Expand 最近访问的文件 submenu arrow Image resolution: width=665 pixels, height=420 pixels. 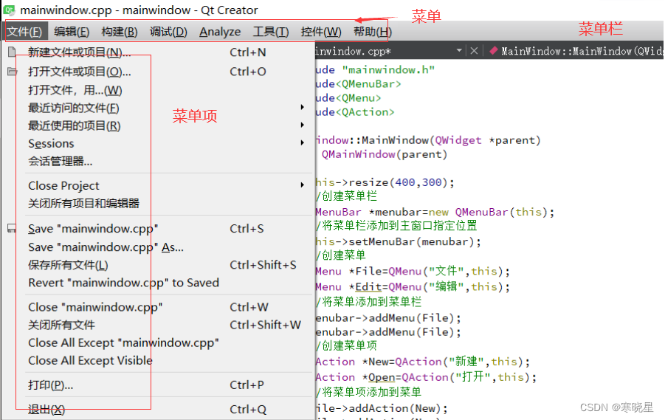pos(302,107)
